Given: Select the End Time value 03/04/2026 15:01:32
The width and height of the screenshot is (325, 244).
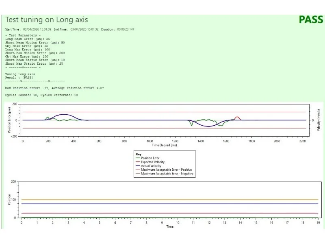Looking at the screenshot, I should pos(84,29).
